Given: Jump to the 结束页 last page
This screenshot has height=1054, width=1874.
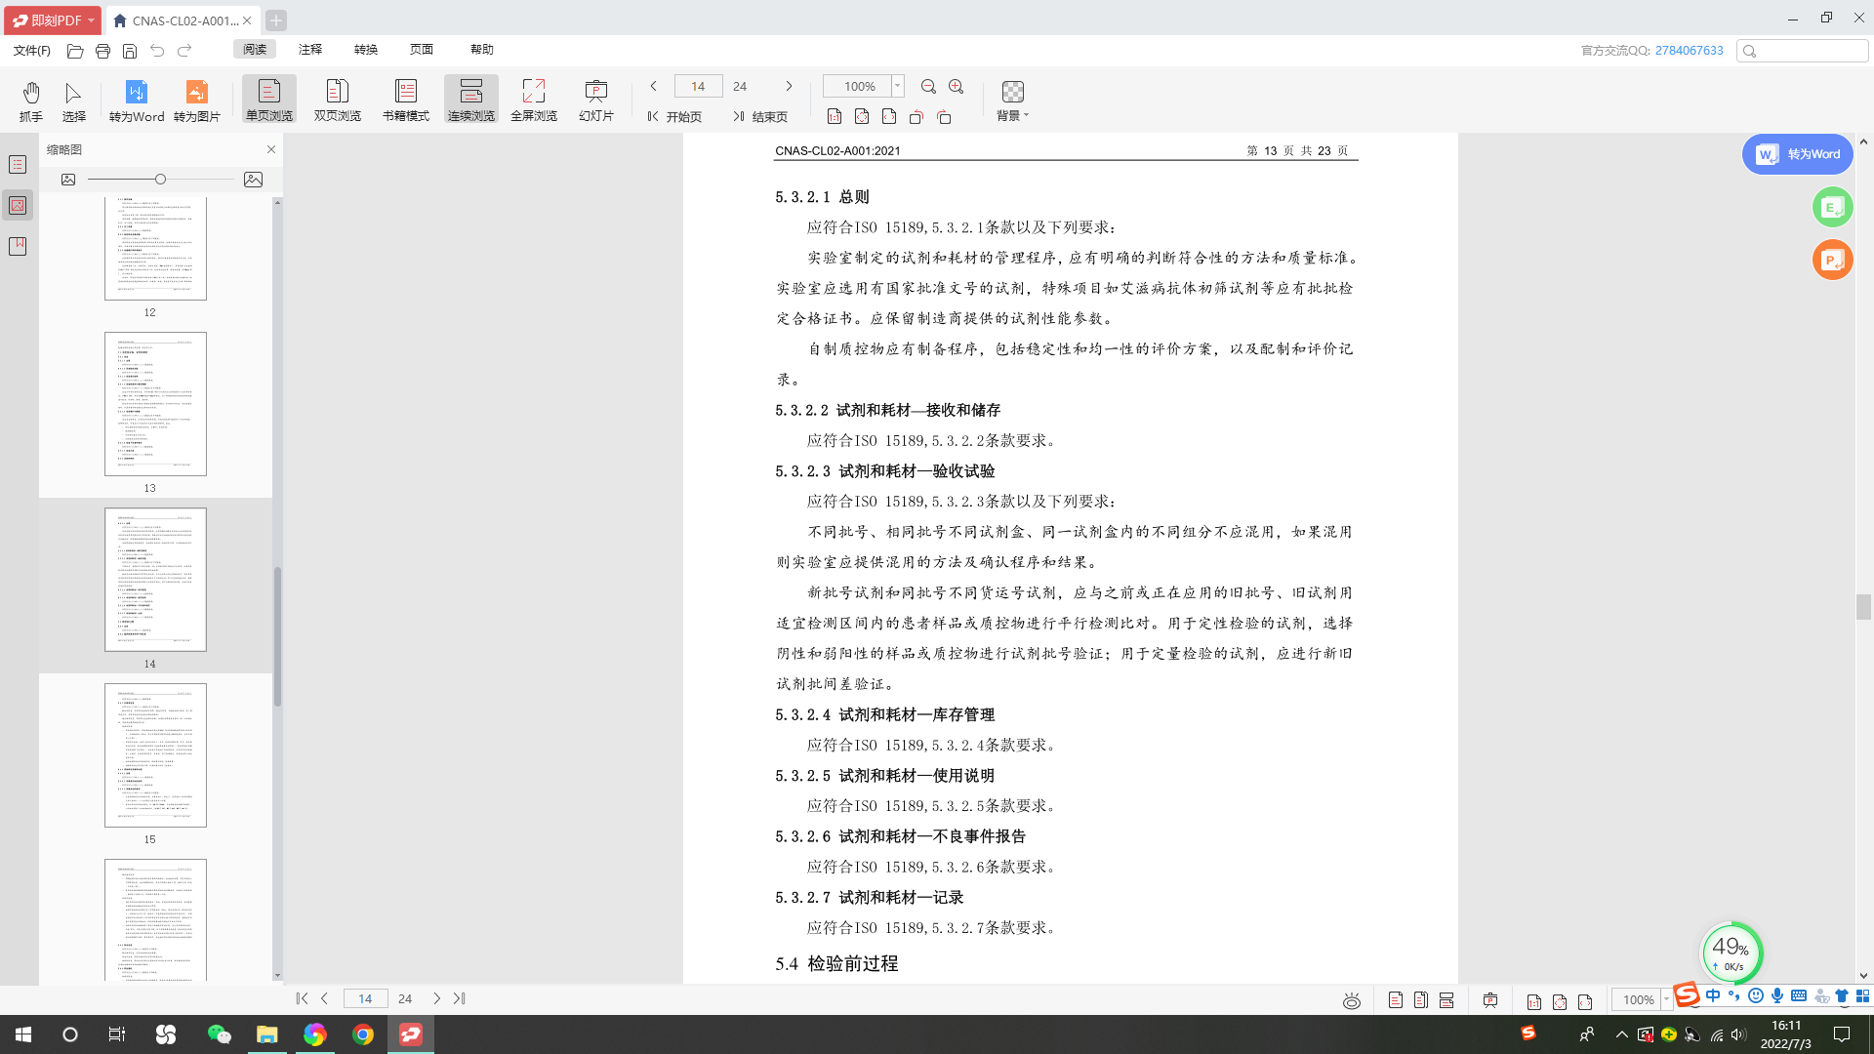Looking at the screenshot, I should [x=760, y=116].
